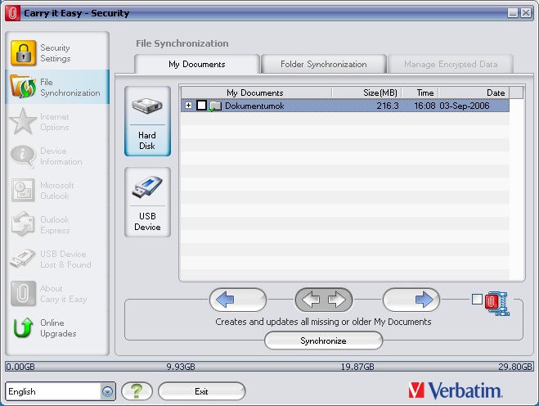Click the Internet Options star icon
This screenshot has width=539, height=406.
click(x=23, y=121)
